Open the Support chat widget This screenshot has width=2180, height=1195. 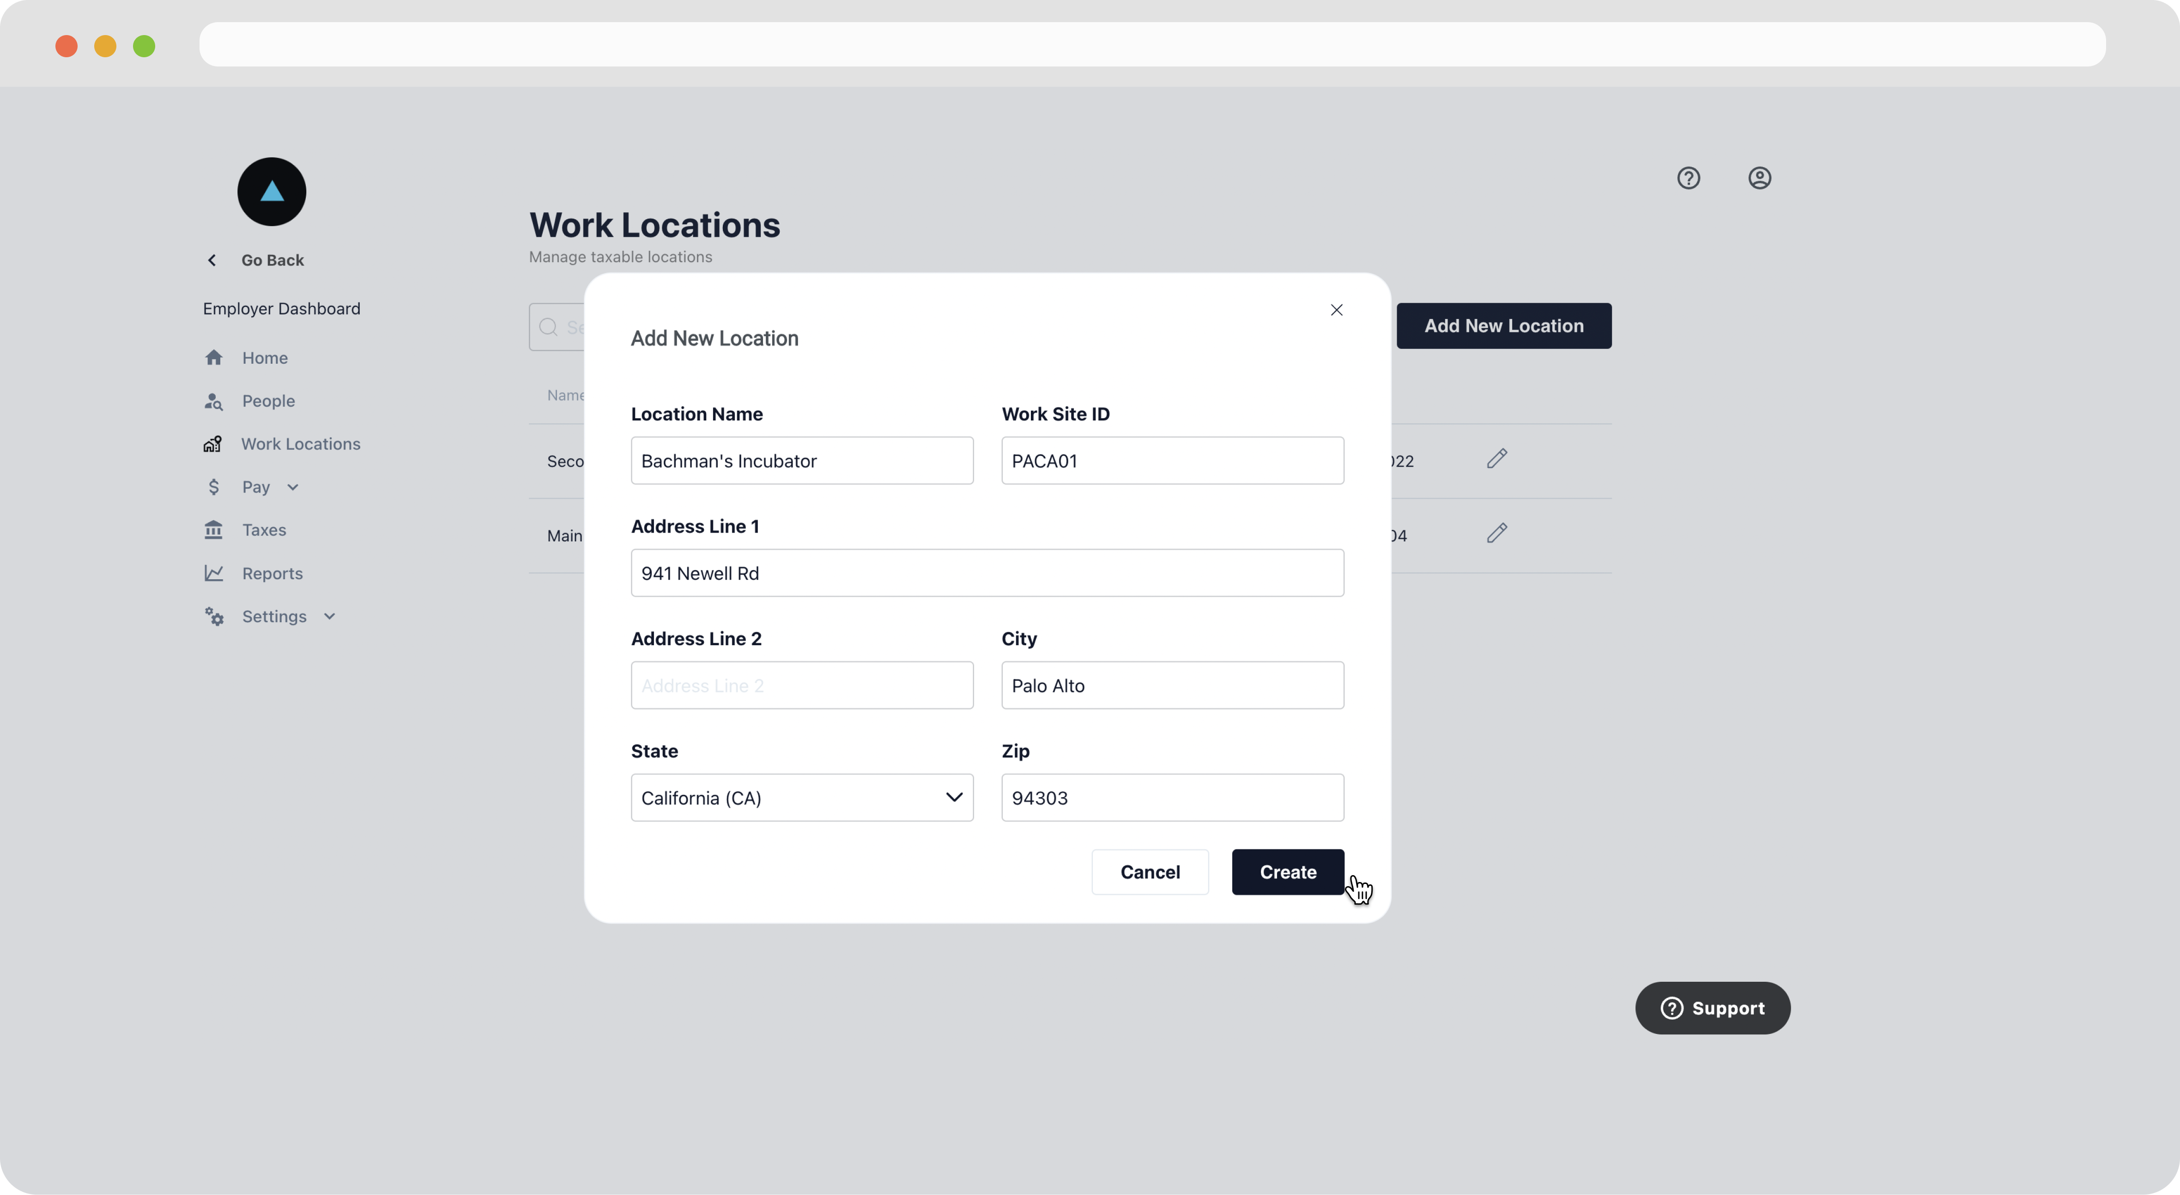click(x=1712, y=1008)
